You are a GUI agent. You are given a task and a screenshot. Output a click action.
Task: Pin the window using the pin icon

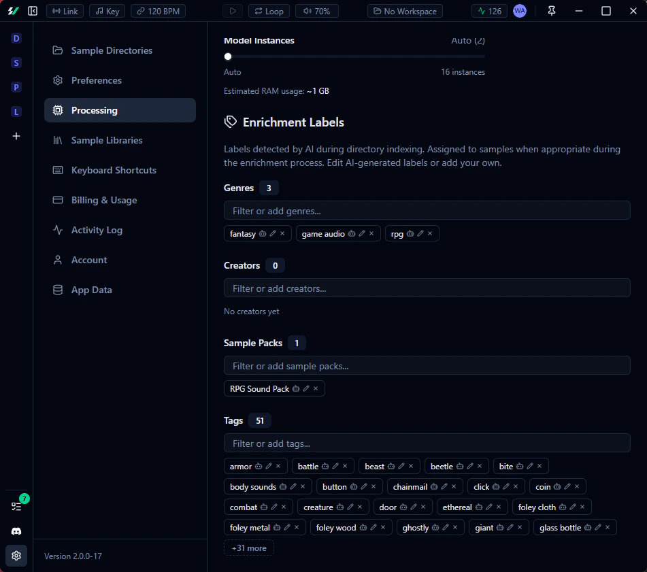pyautogui.click(x=552, y=10)
